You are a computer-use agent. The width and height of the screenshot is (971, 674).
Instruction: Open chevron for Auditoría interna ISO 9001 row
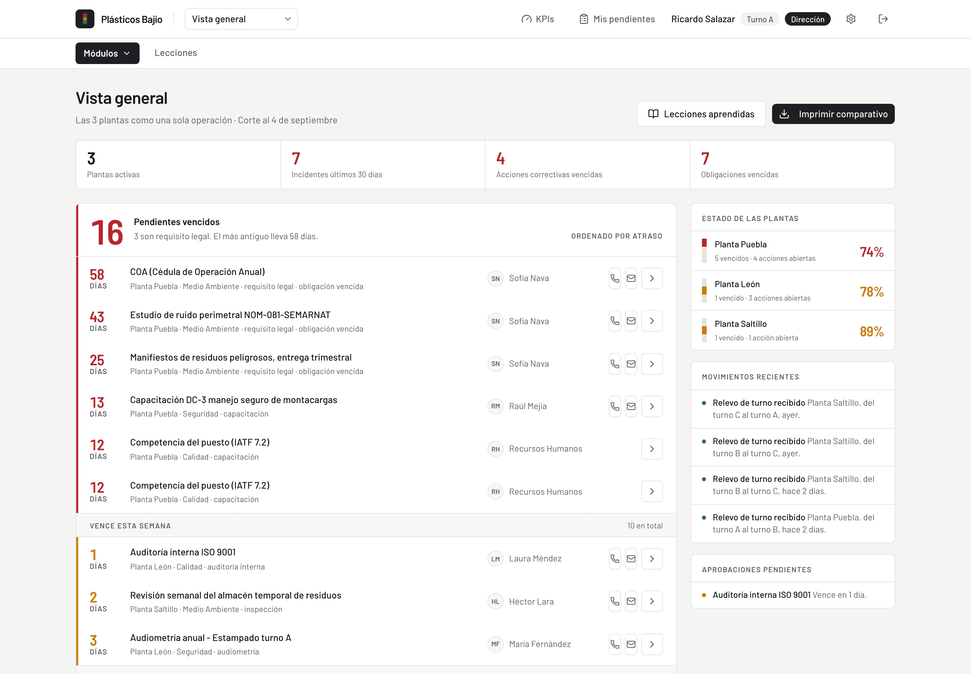652,559
